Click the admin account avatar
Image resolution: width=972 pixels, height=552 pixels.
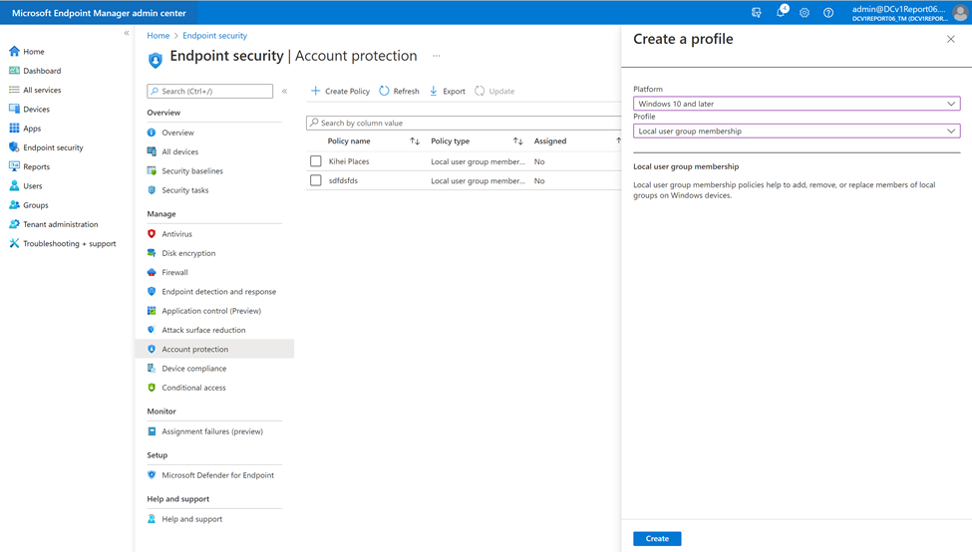click(x=960, y=12)
